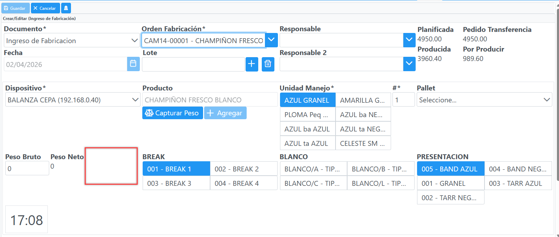Select the 001 - GRANEL presentation option
This screenshot has height=237, width=559.
[451, 183]
